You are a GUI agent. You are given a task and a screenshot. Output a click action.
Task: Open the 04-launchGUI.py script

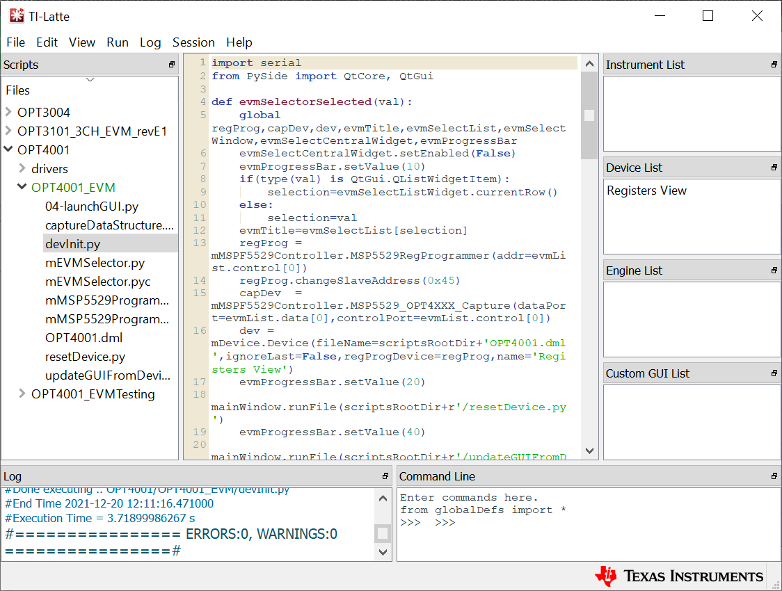coord(92,207)
